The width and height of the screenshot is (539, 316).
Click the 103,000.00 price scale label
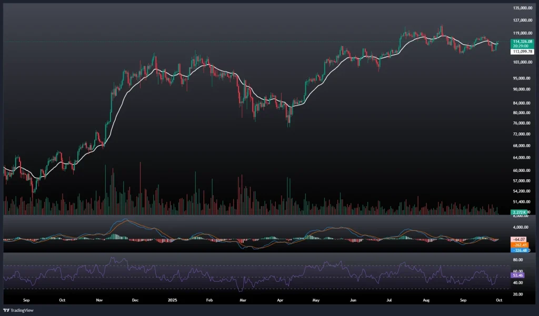523,62
